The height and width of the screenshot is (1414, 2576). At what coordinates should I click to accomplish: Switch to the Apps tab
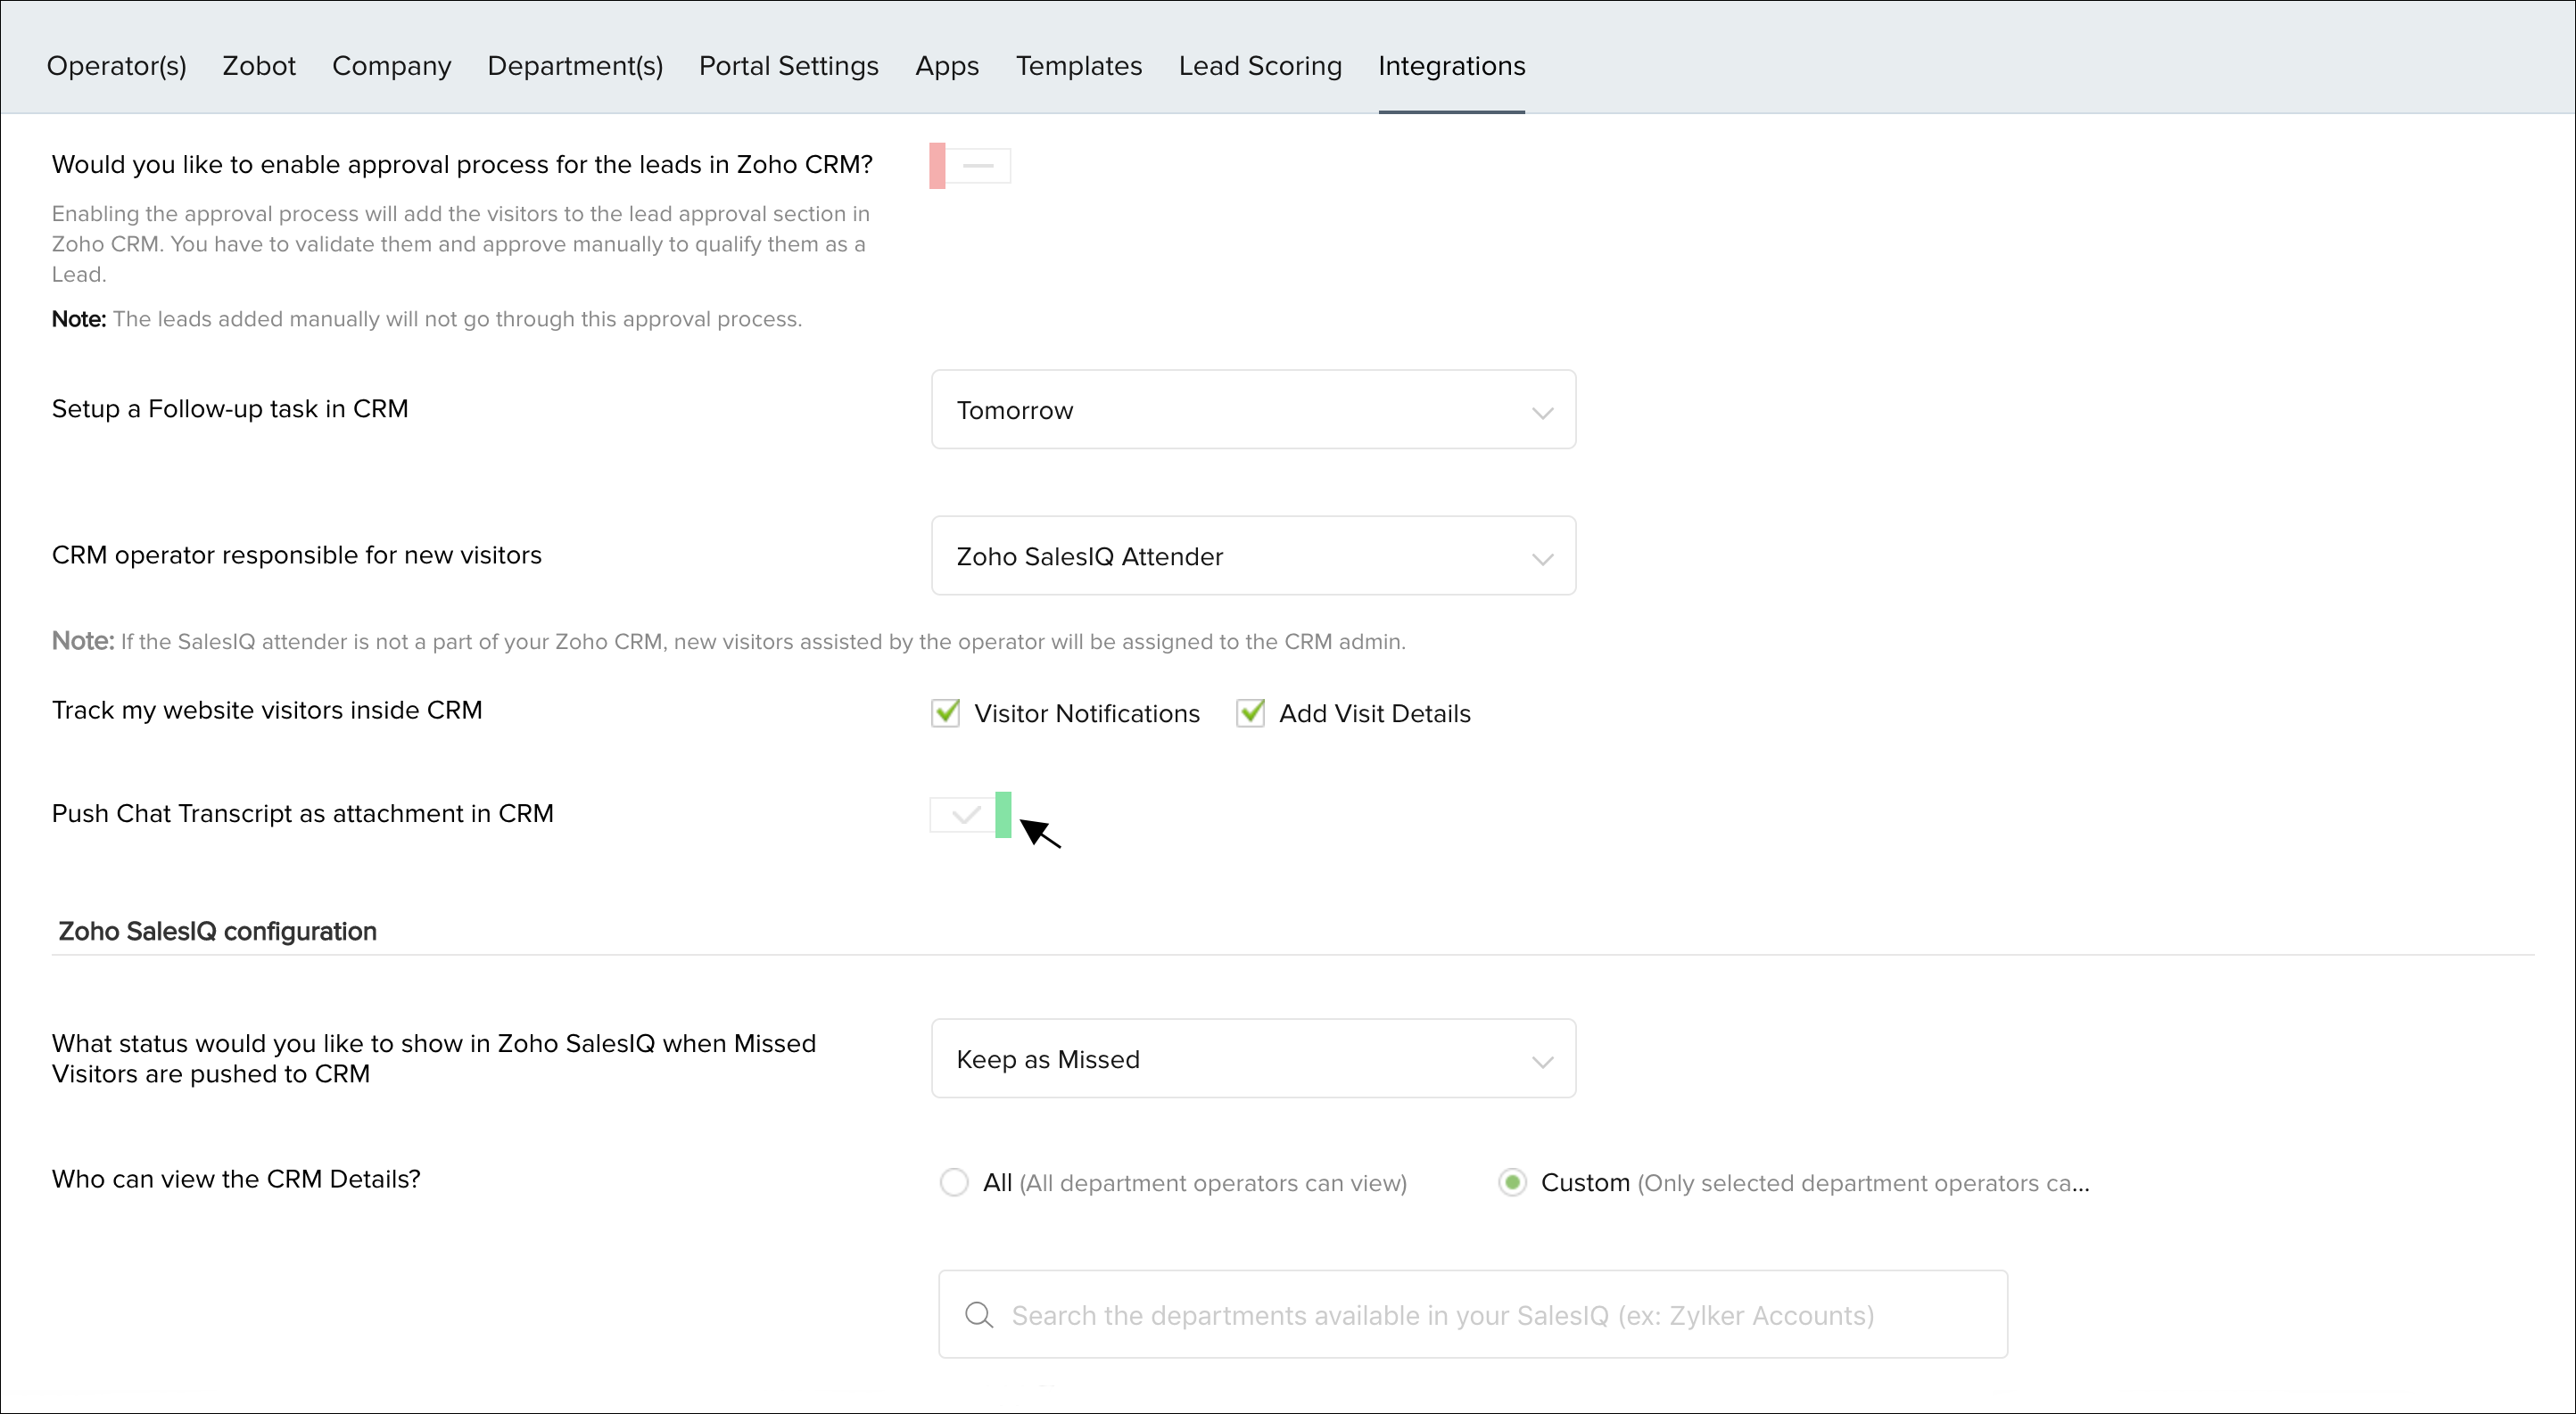(x=947, y=66)
